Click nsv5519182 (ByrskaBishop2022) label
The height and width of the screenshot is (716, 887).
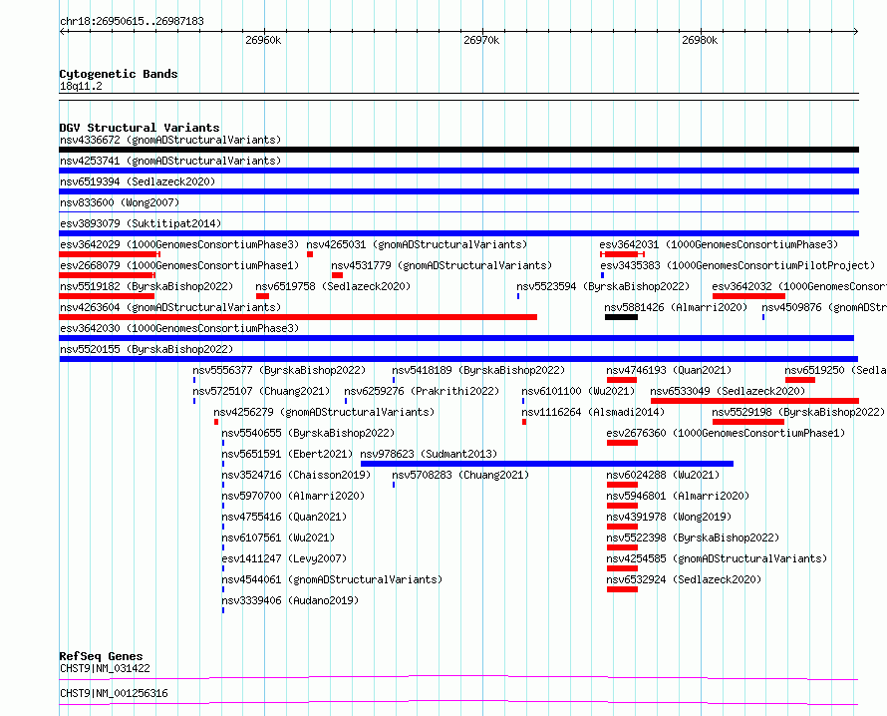147,286
